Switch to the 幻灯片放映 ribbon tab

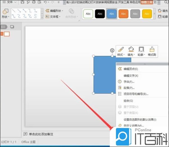pos(94,2)
